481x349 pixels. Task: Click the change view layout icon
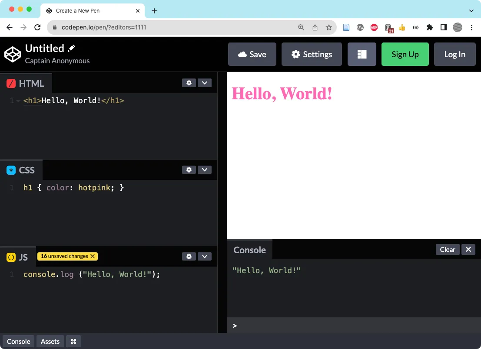tap(362, 54)
